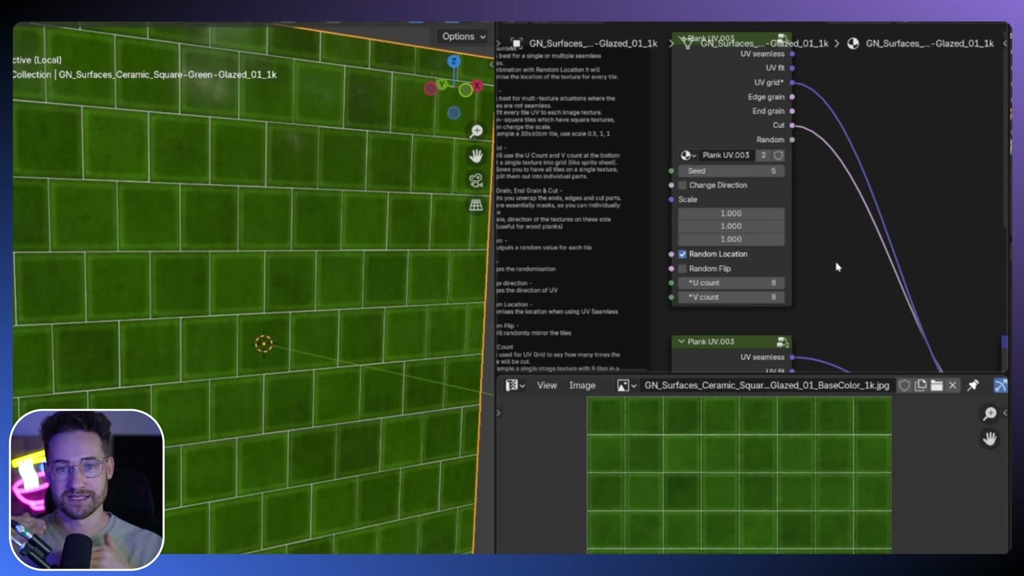Click the object icon in node editor breadcrumb
This screenshot has height=576, width=1024.
point(516,44)
